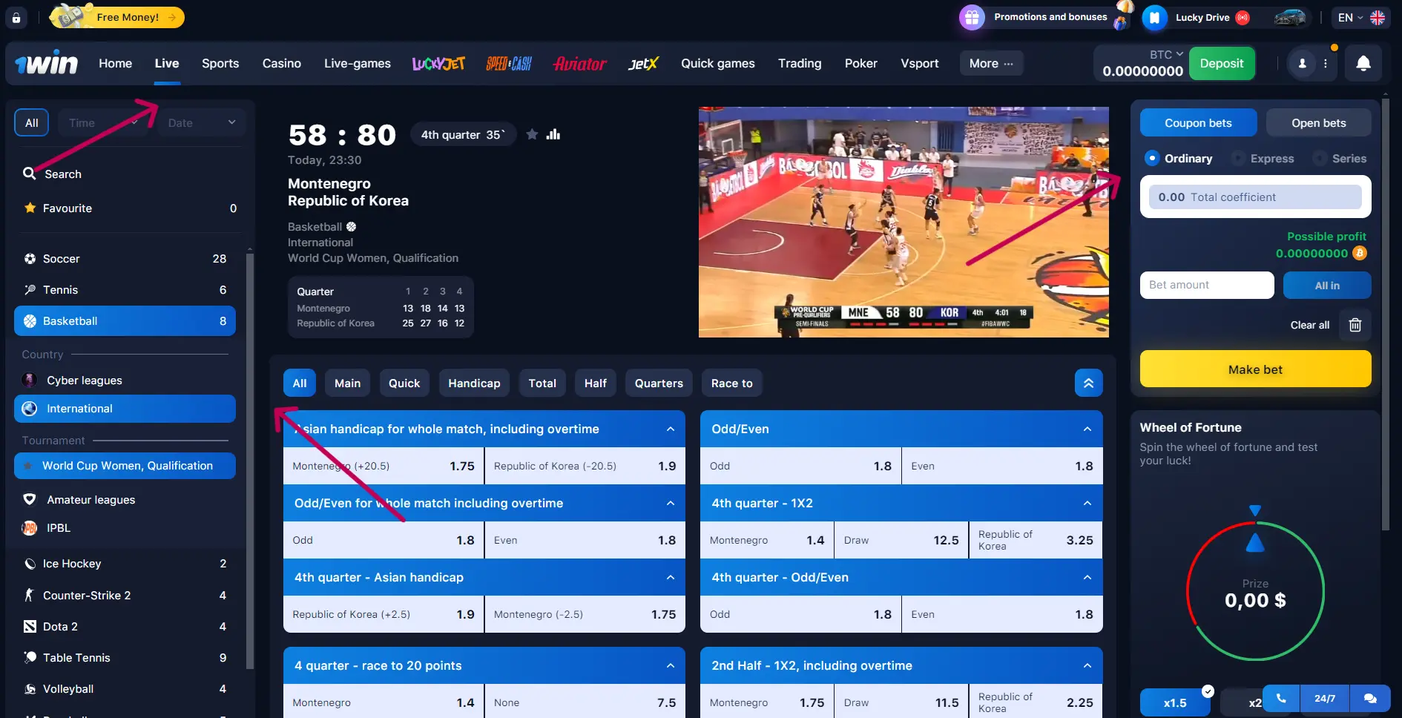Collapse 4th quarter - 1X2 section
This screenshot has height=718, width=1402.
tap(1087, 503)
